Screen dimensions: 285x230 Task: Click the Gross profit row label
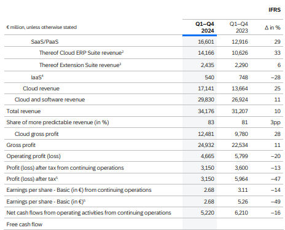tap(21, 145)
